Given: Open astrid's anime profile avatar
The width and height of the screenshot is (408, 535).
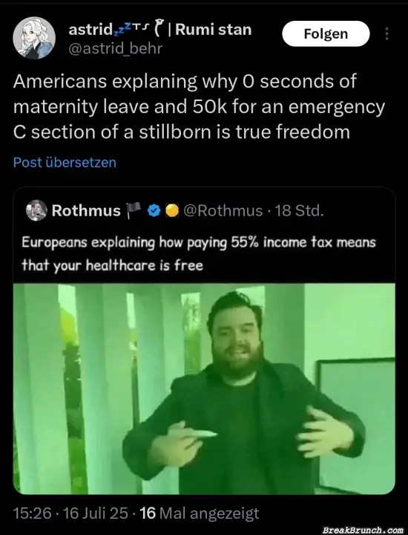Looking at the screenshot, I should pos(34,38).
